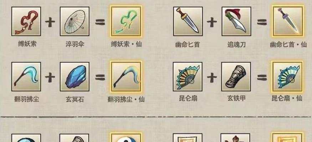Click the 追魂刀 curved blade icon
The image size is (312, 142).
236,21
